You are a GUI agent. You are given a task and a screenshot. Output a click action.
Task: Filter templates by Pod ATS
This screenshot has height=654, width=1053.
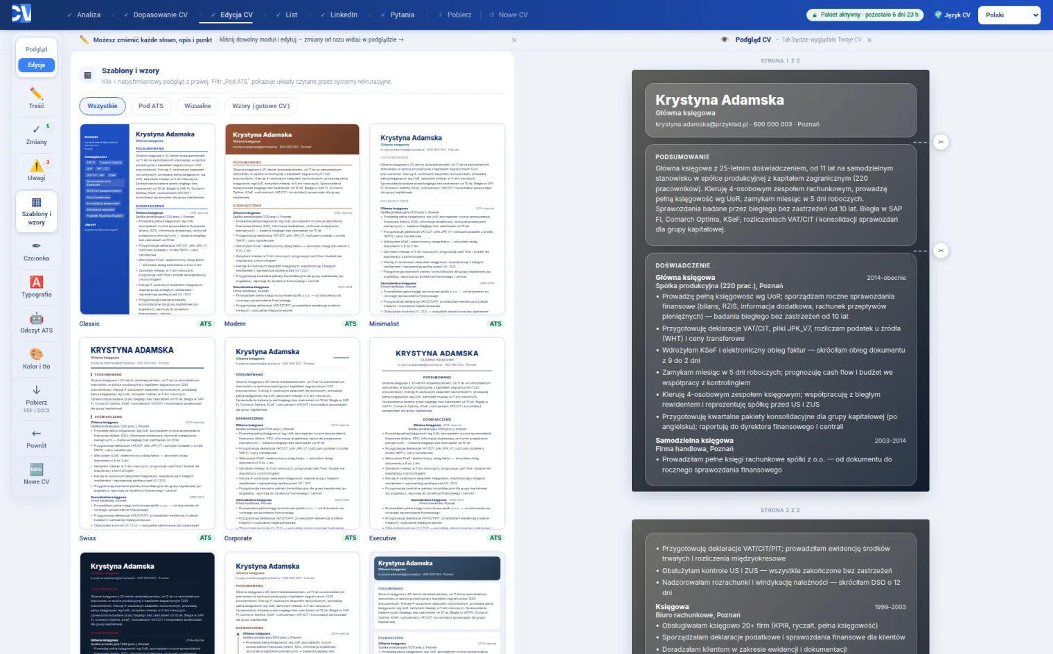[151, 106]
